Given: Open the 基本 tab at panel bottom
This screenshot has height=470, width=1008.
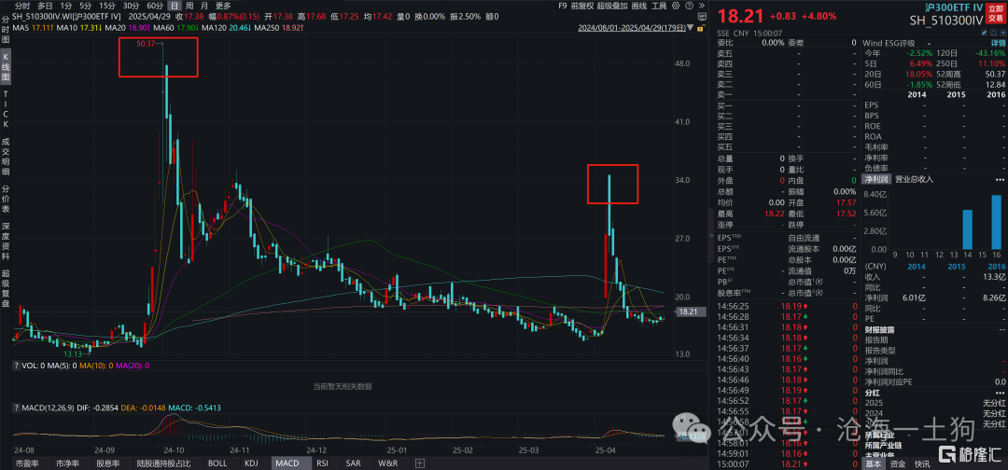Looking at the screenshot, I should click(874, 463).
